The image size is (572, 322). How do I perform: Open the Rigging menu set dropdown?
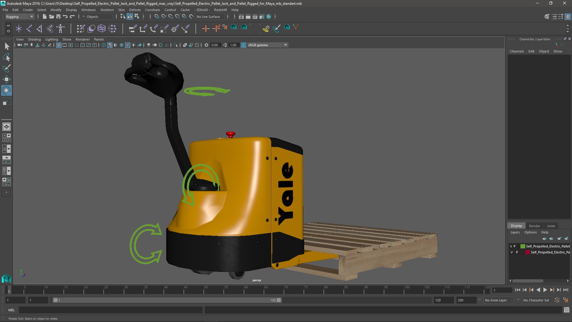coord(19,17)
